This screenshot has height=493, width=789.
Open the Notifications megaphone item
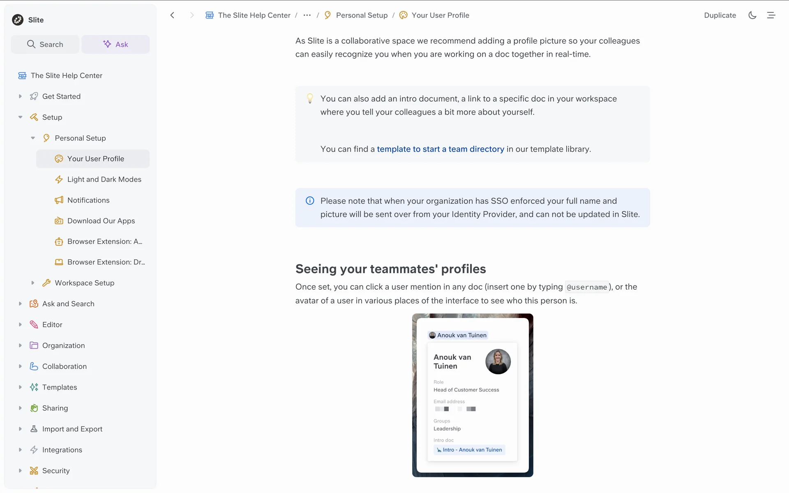88,200
